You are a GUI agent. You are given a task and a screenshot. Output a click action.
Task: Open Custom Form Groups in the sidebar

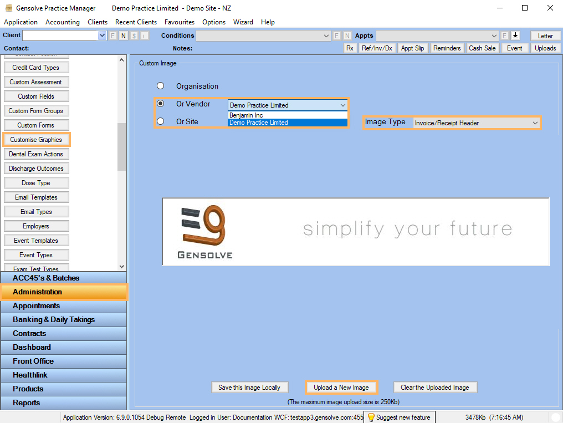36,110
